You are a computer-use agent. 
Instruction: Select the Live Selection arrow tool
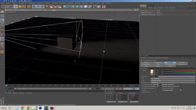point(11,6)
